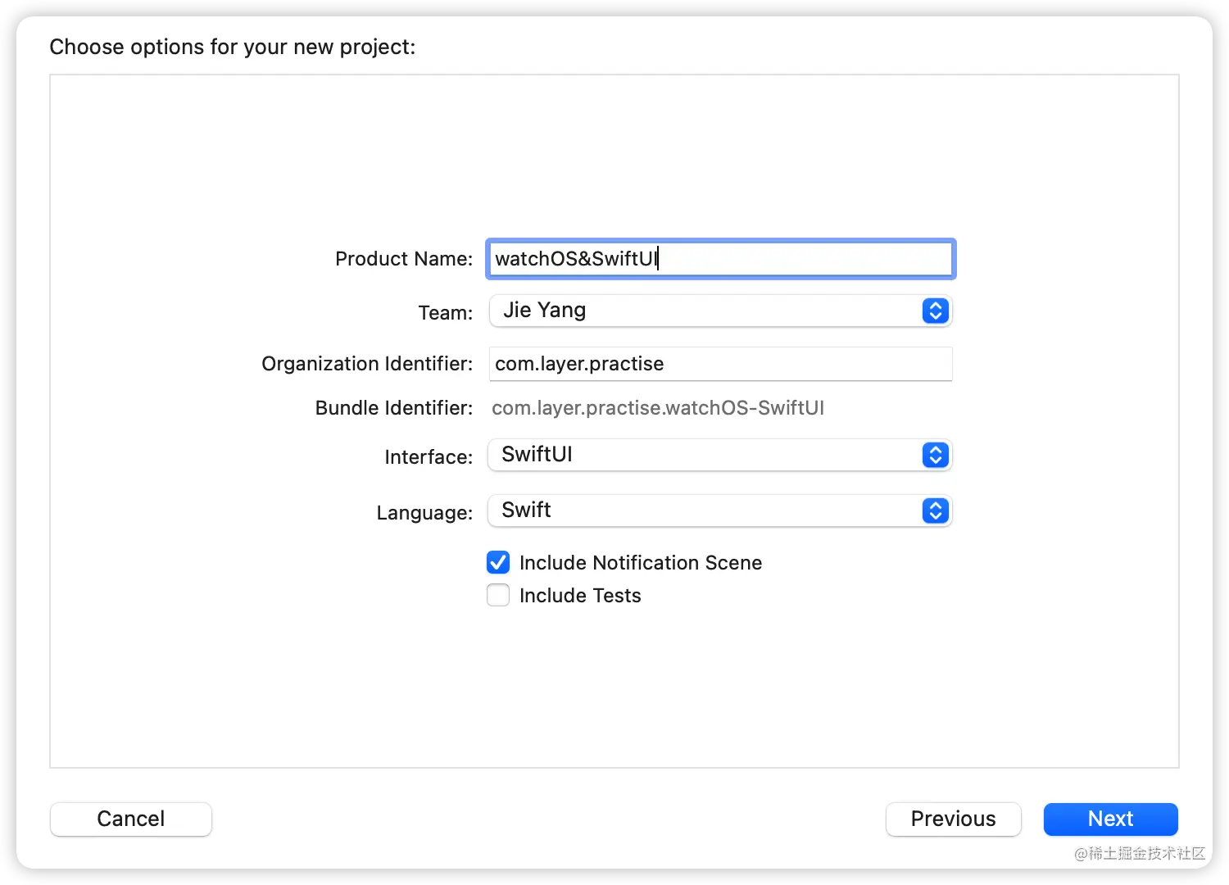1229x885 pixels.
Task: Click the "Include Notification Scene" label text
Action: 641,563
